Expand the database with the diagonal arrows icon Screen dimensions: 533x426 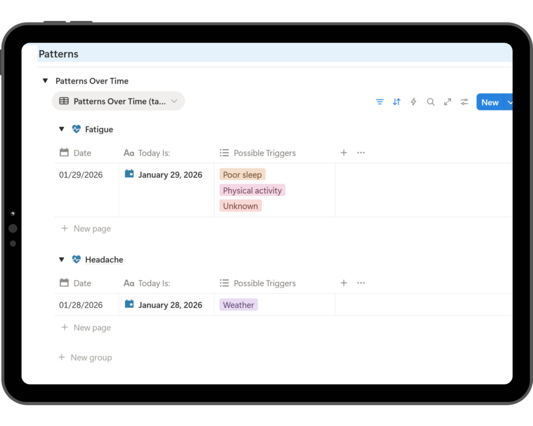[x=448, y=102]
